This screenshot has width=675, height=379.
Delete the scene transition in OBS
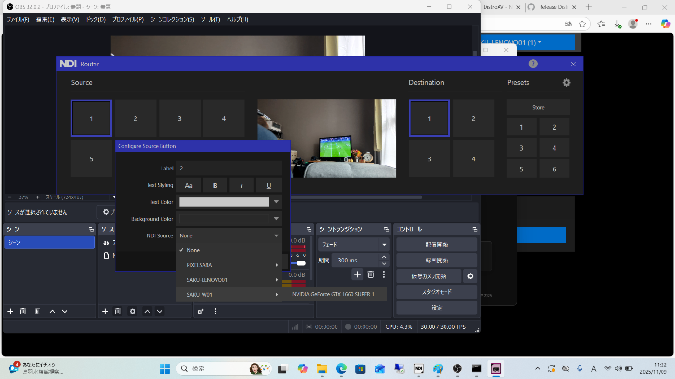point(371,274)
